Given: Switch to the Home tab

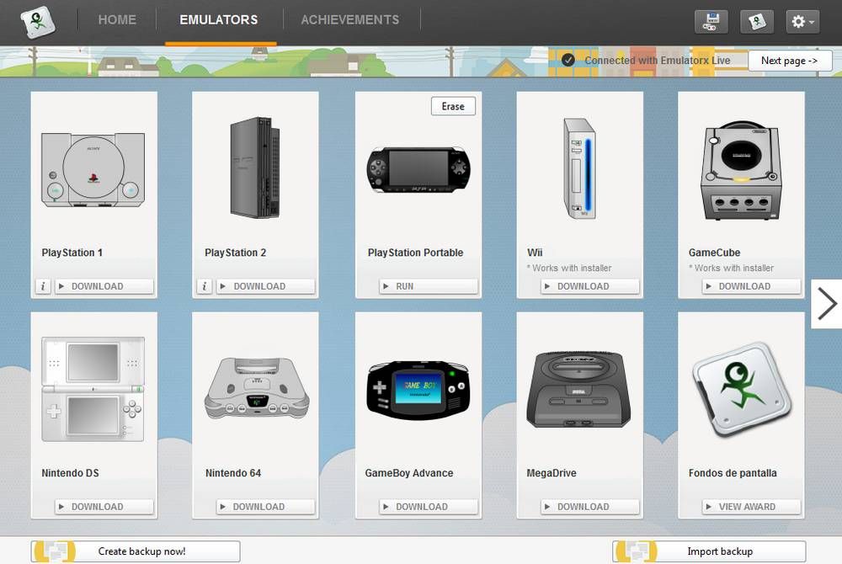Looking at the screenshot, I should (x=117, y=20).
